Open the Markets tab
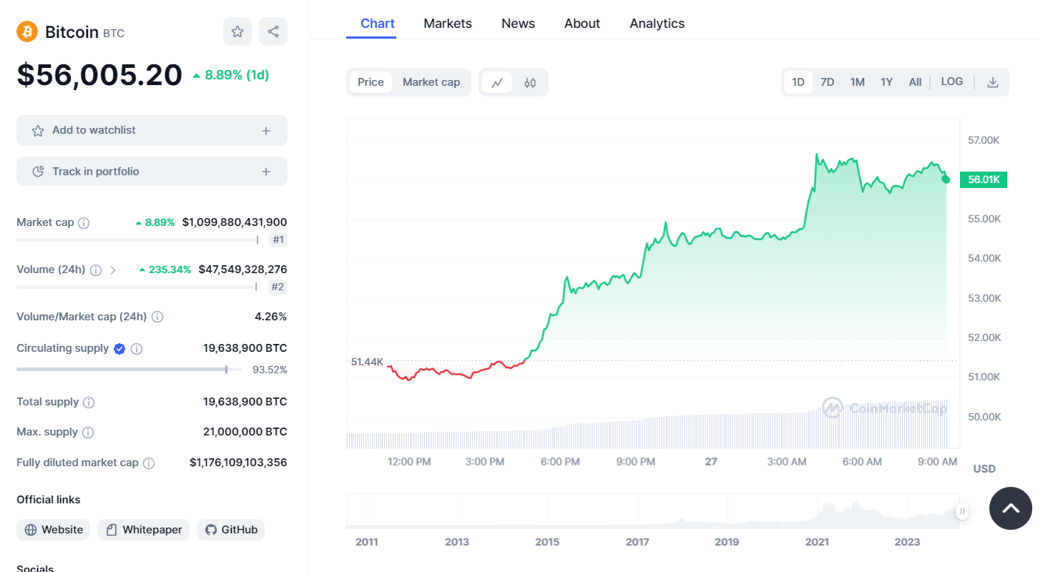This screenshot has height=572, width=1043. coord(448,24)
